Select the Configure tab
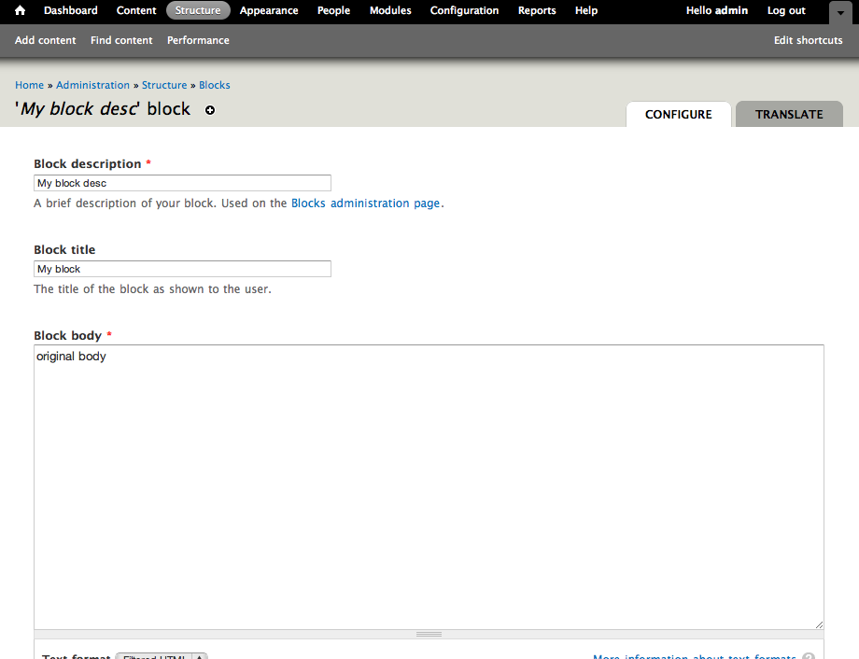 point(678,114)
